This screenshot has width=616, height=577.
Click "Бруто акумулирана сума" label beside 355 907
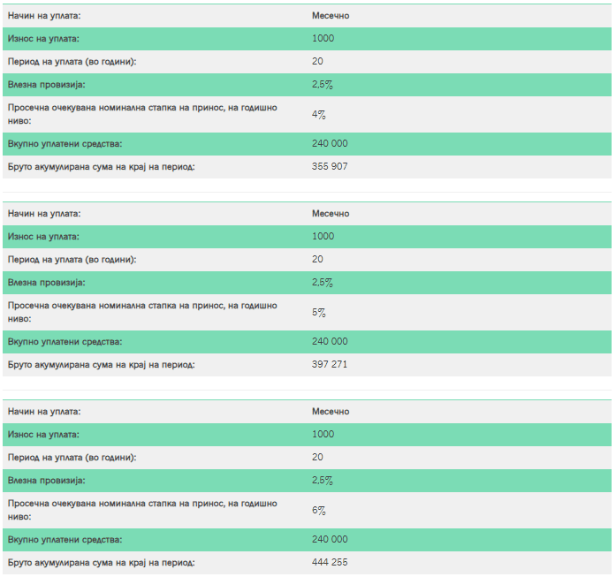(101, 166)
